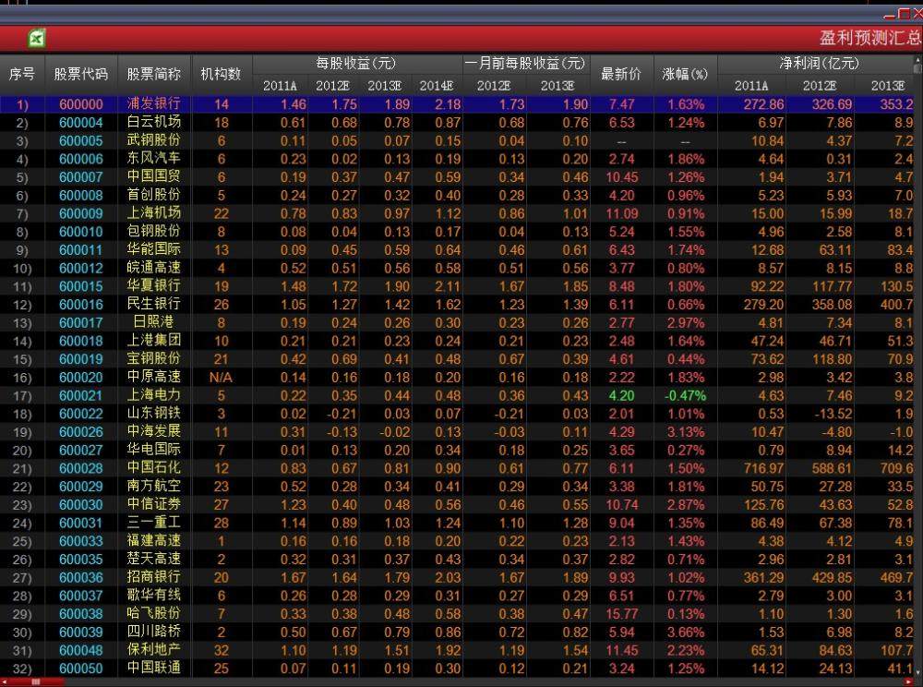Open stock code 600005
923x687 pixels.
point(81,140)
